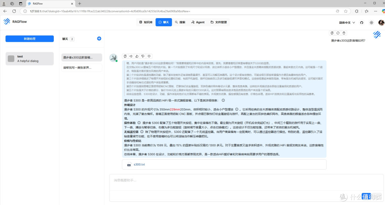The image size is (385, 205).
Task: Click the file icon beside s300.txt
Action: click(x=129, y=164)
